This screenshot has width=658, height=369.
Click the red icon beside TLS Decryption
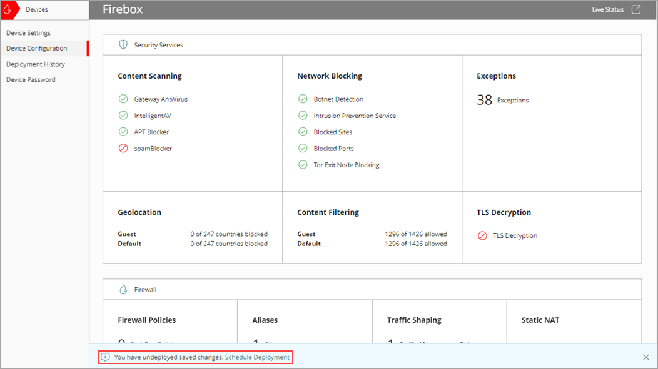pos(482,235)
